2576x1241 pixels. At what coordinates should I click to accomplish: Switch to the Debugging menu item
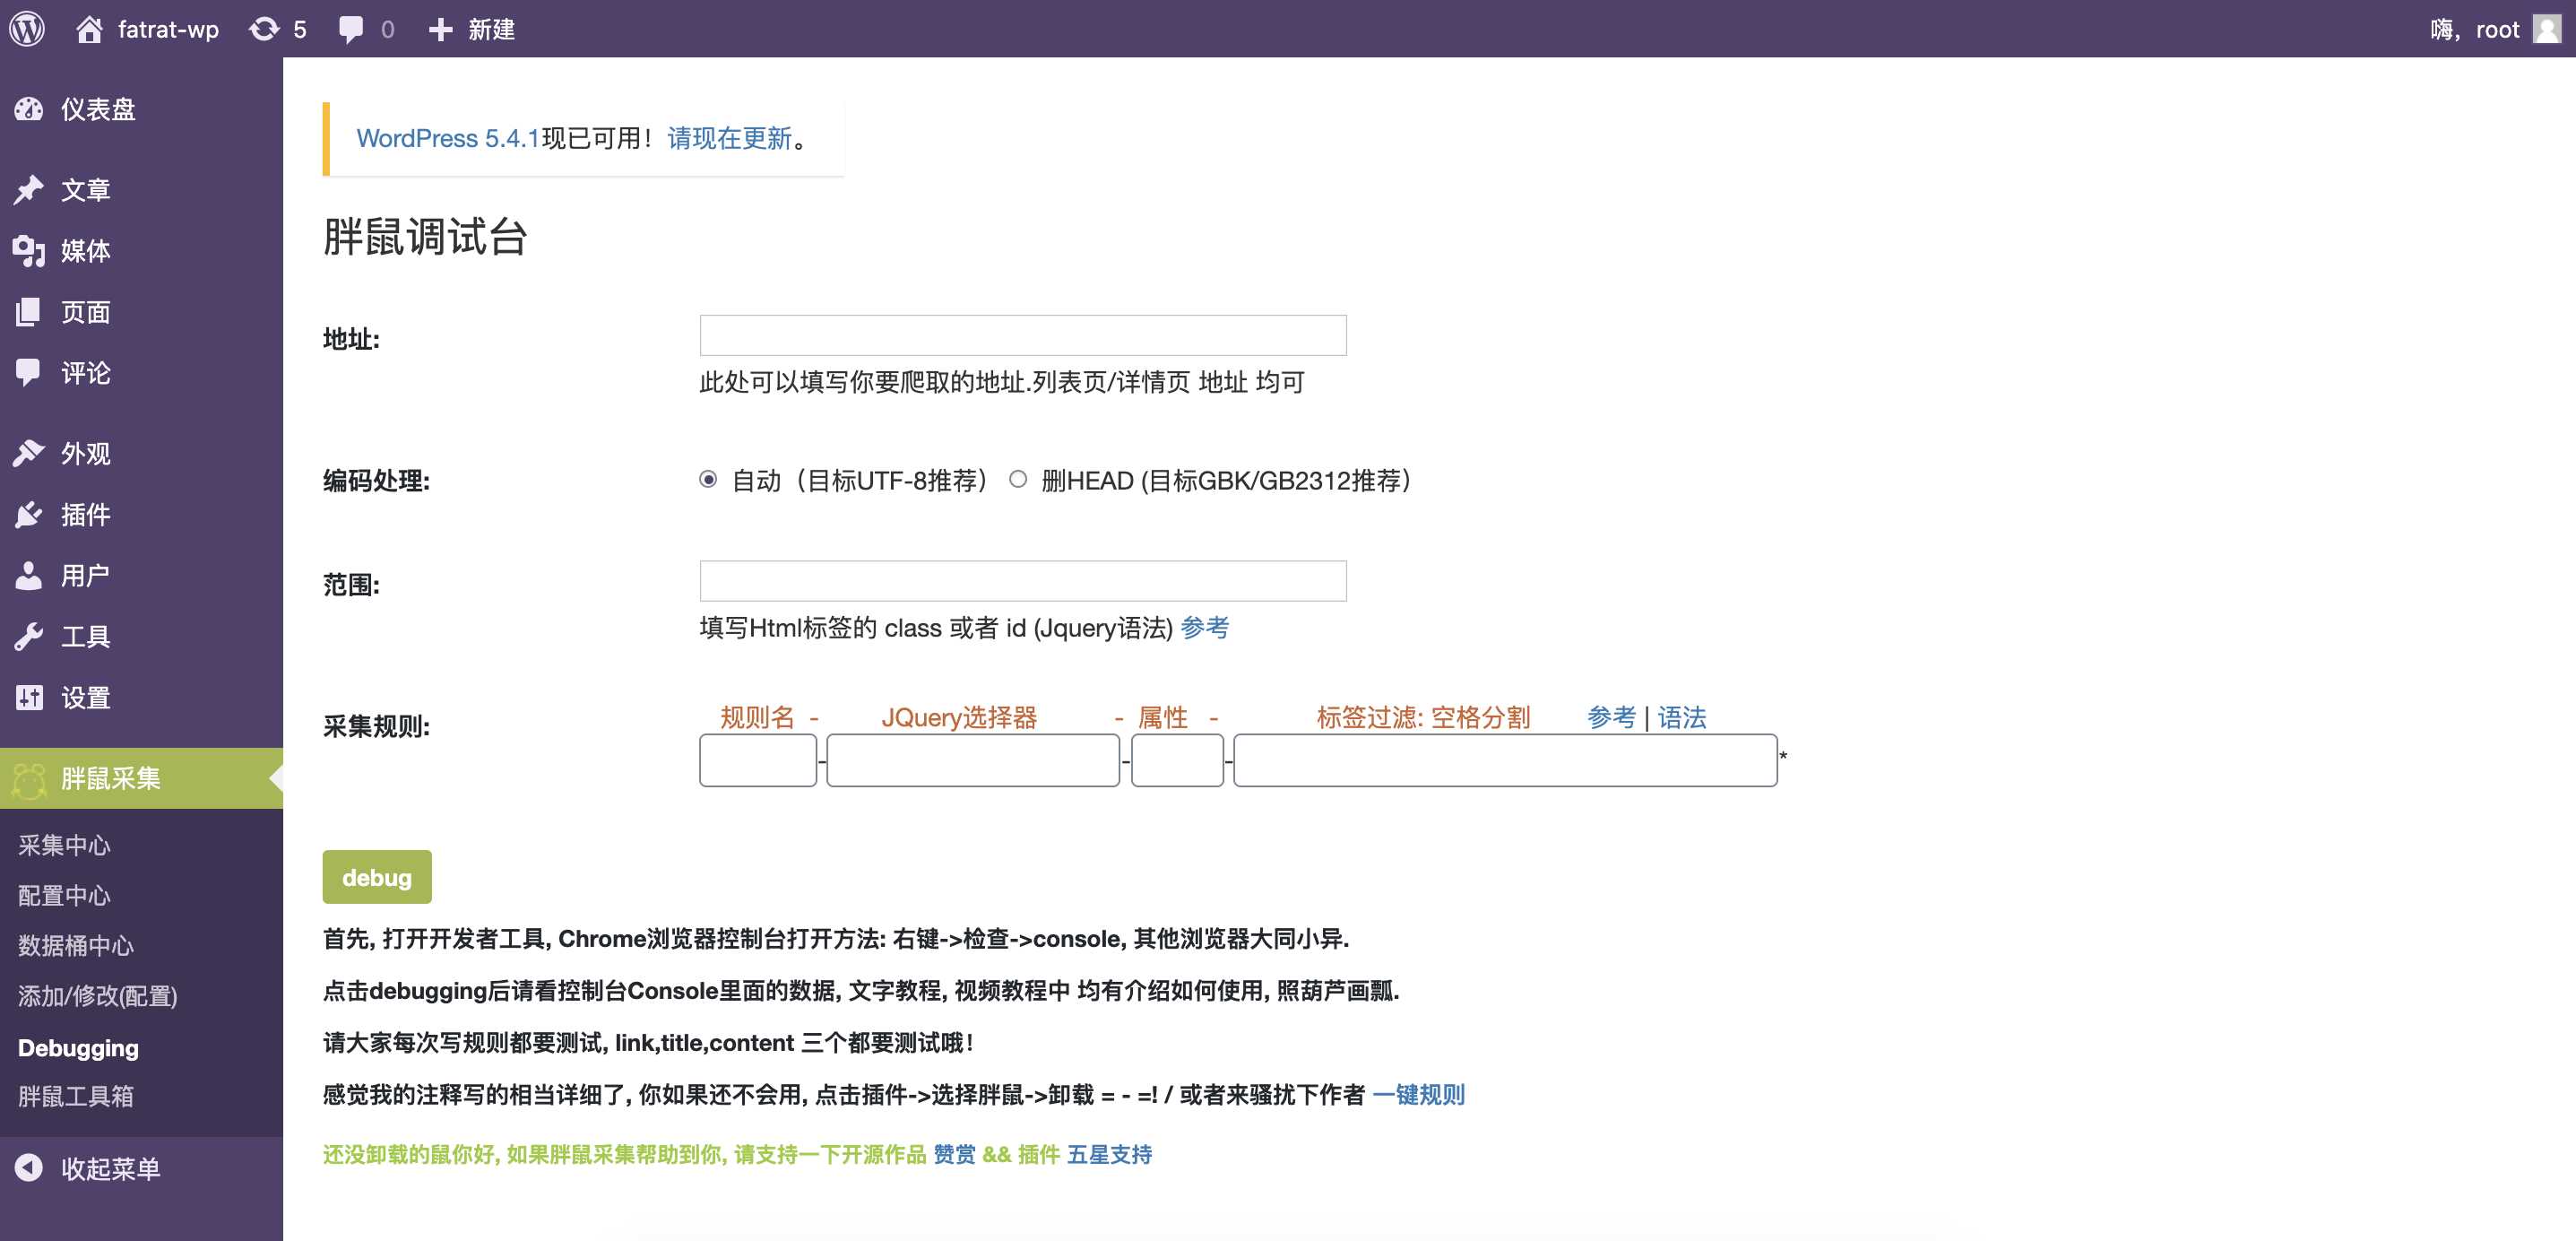click(x=77, y=1046)
